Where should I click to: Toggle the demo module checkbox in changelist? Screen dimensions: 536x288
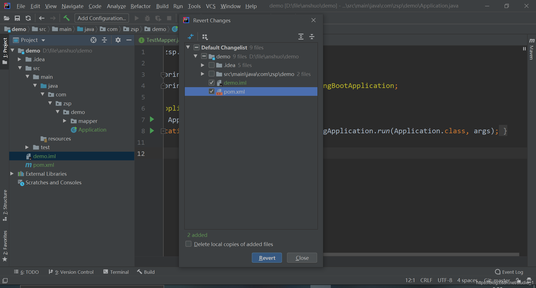pyautogui.click(x=204, y=56)
